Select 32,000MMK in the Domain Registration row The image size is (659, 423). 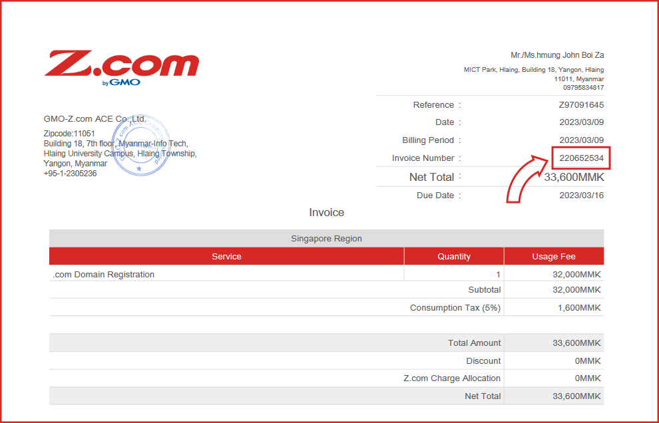pos(576,275)
